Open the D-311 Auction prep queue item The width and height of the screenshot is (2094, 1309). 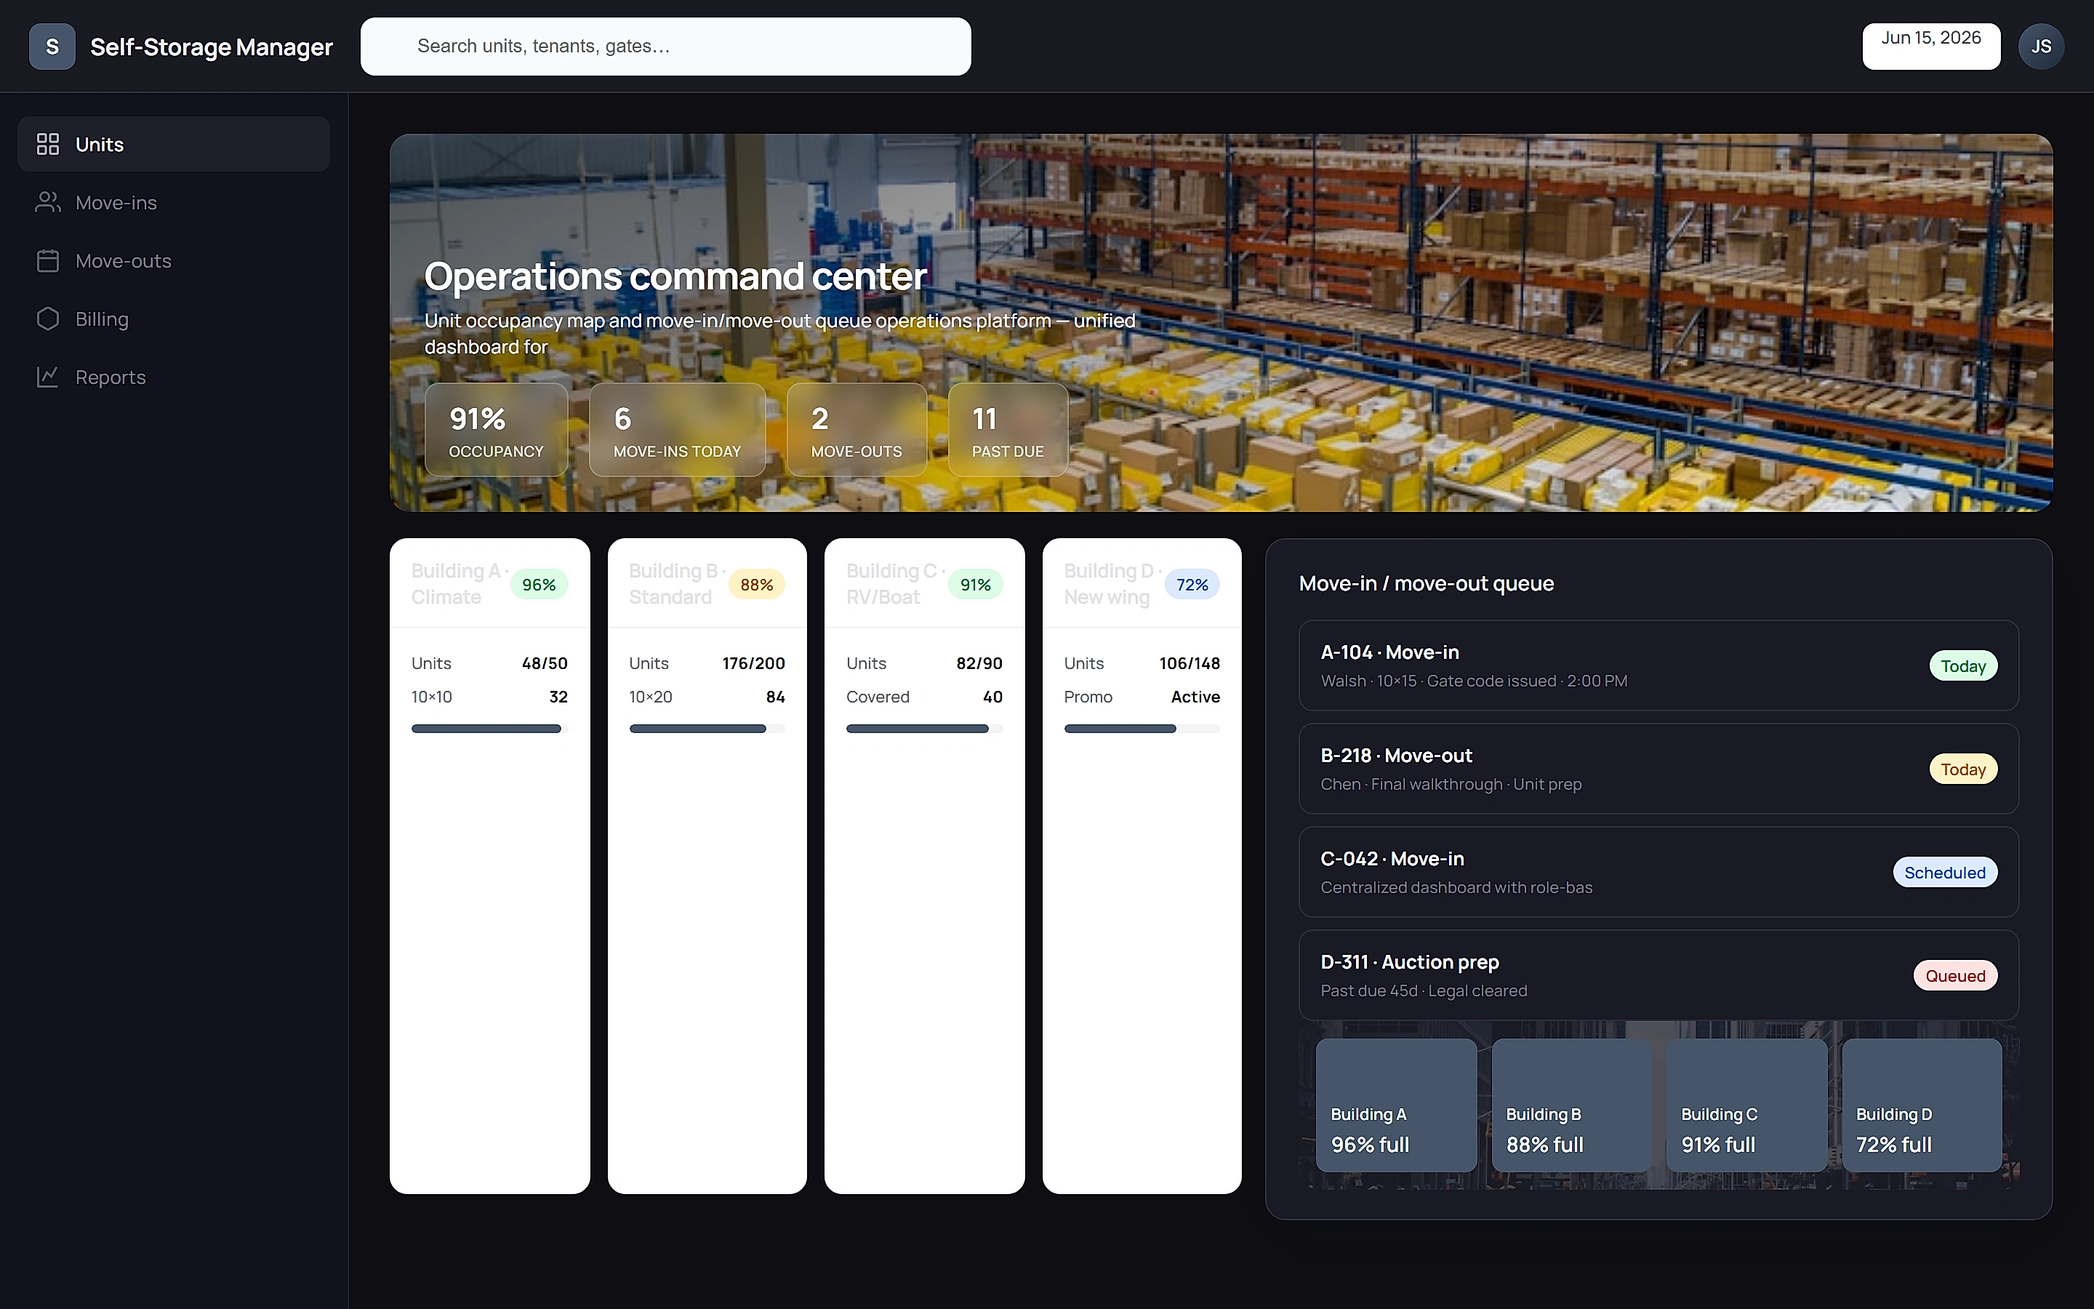pos(1658,974)
